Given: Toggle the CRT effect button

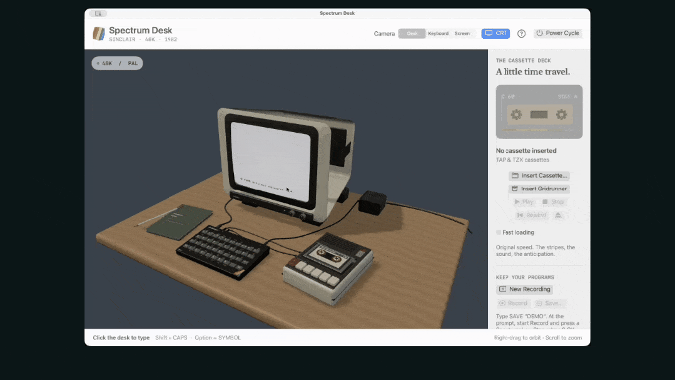Looking at the screenshot, I should 495,33.
